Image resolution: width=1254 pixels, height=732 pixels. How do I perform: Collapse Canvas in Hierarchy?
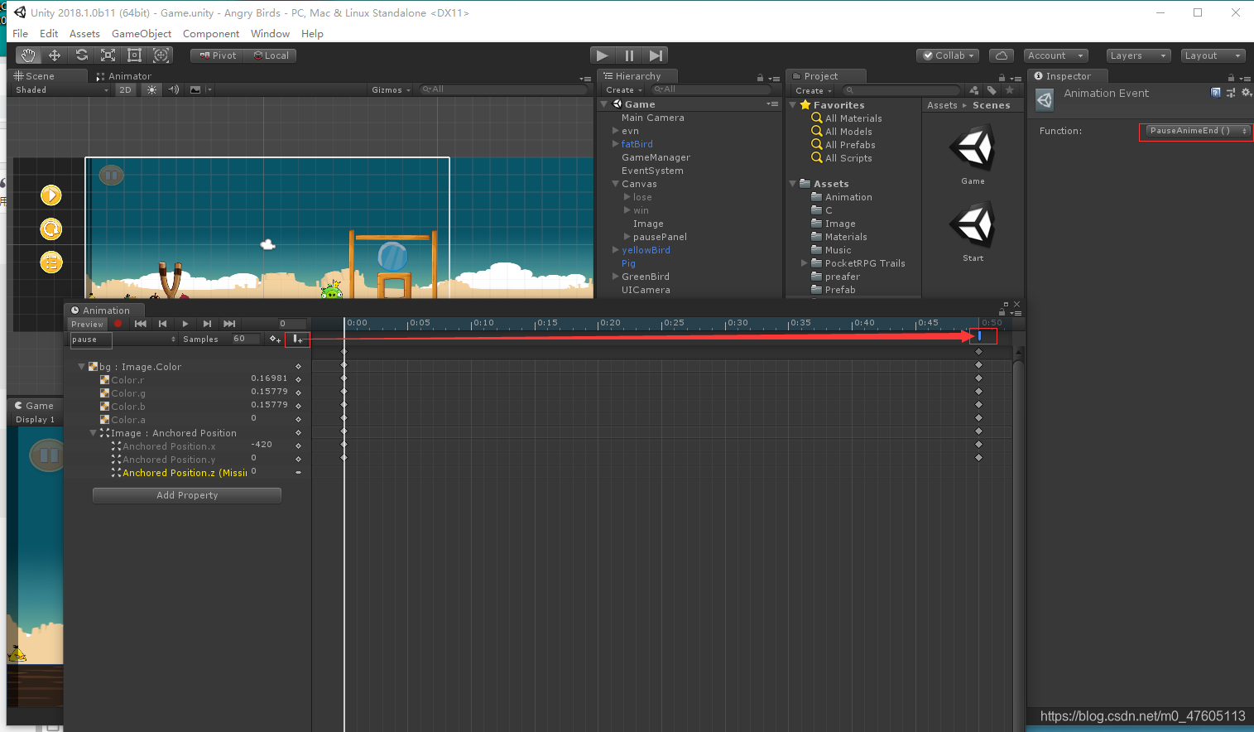pos(615,184)
